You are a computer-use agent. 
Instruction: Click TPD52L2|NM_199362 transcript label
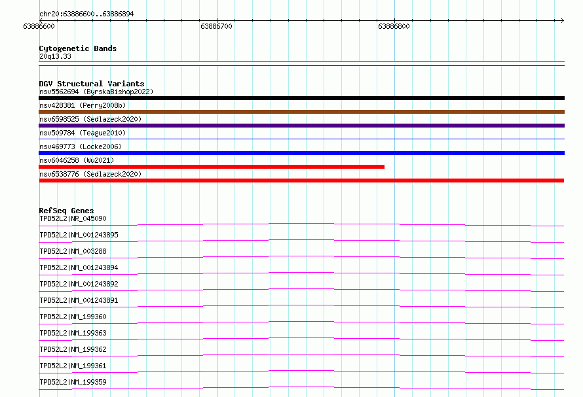(x=73, y=349)
